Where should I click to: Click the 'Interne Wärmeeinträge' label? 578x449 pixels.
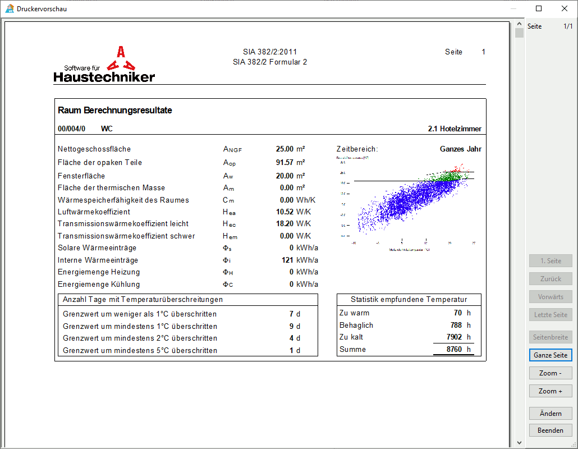[x=98, y=260]
